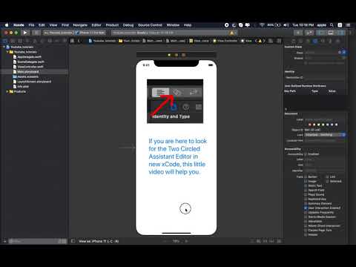The image size is (356, 267).
Task: Open the breakpoint navigator icon
Action: [x=57, y=41]
